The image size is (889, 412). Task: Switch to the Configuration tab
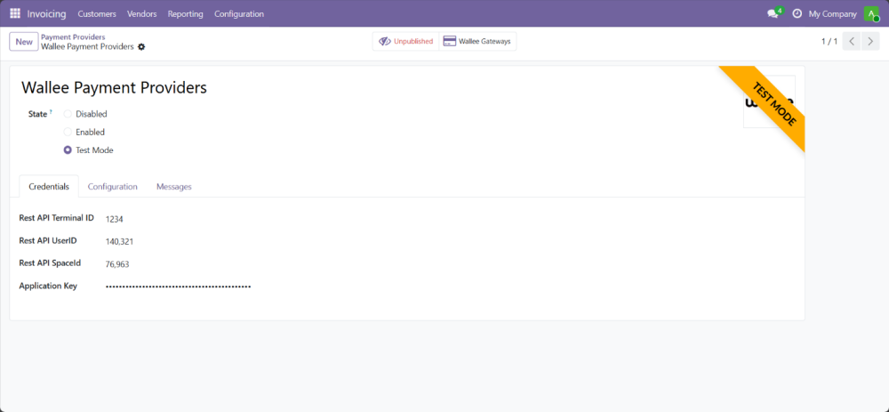112,187
